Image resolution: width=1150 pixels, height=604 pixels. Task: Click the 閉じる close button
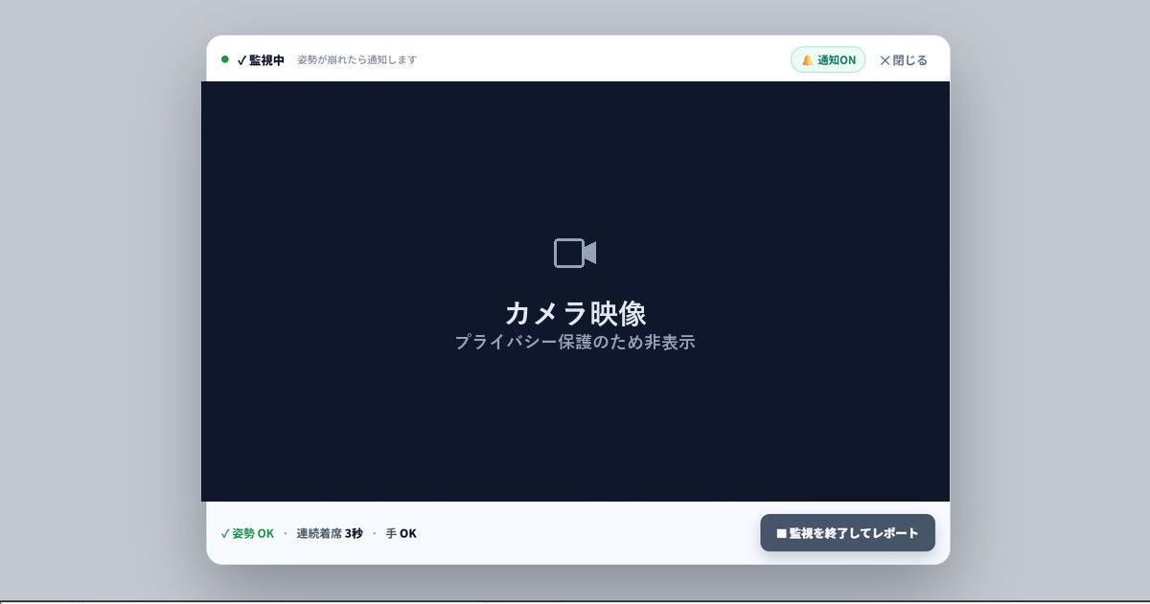(x=904, y=59)
